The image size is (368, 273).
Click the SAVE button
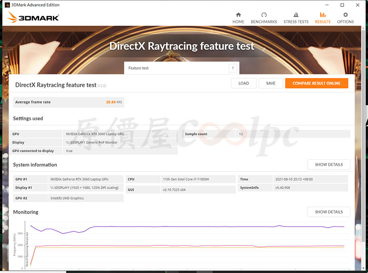pyautogui.click(x=270, y=83)
